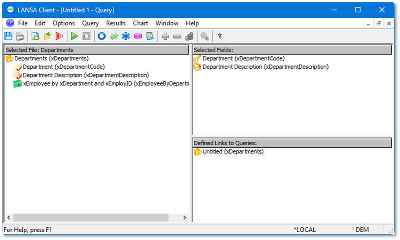Click *LOCAL in the status bar

tap(305, 230)
